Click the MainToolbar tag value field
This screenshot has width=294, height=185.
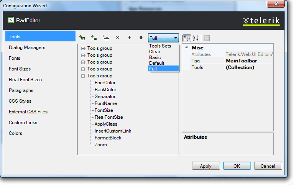249,61
